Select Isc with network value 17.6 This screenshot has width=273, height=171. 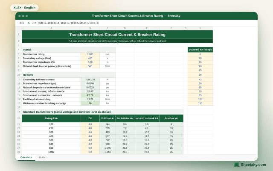pos(147,140)
